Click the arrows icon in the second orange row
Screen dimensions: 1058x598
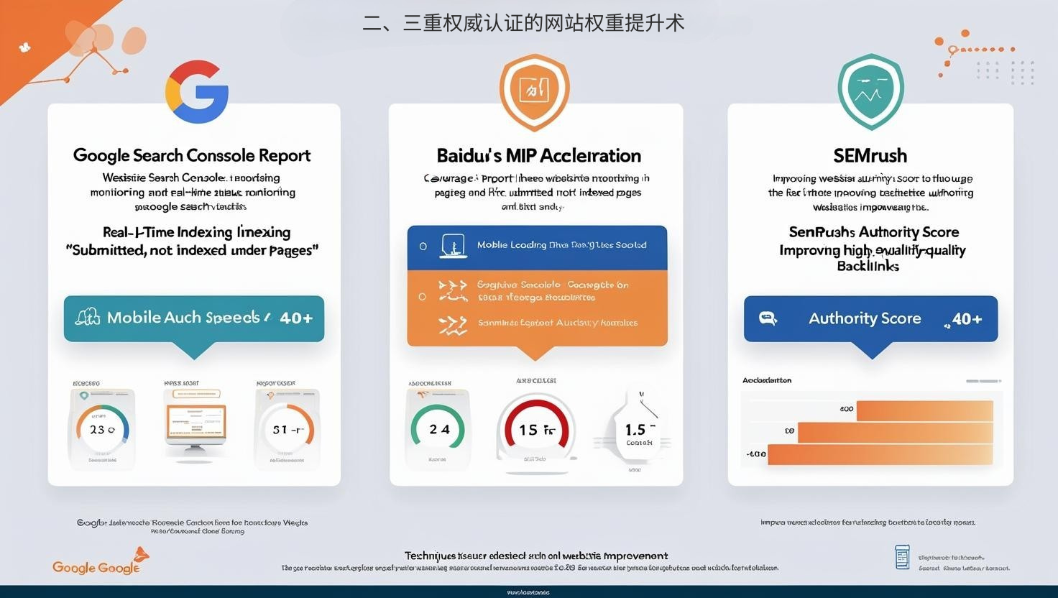453,326
